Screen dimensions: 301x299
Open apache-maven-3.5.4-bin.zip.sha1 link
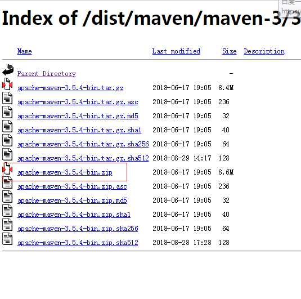[74, 215]
